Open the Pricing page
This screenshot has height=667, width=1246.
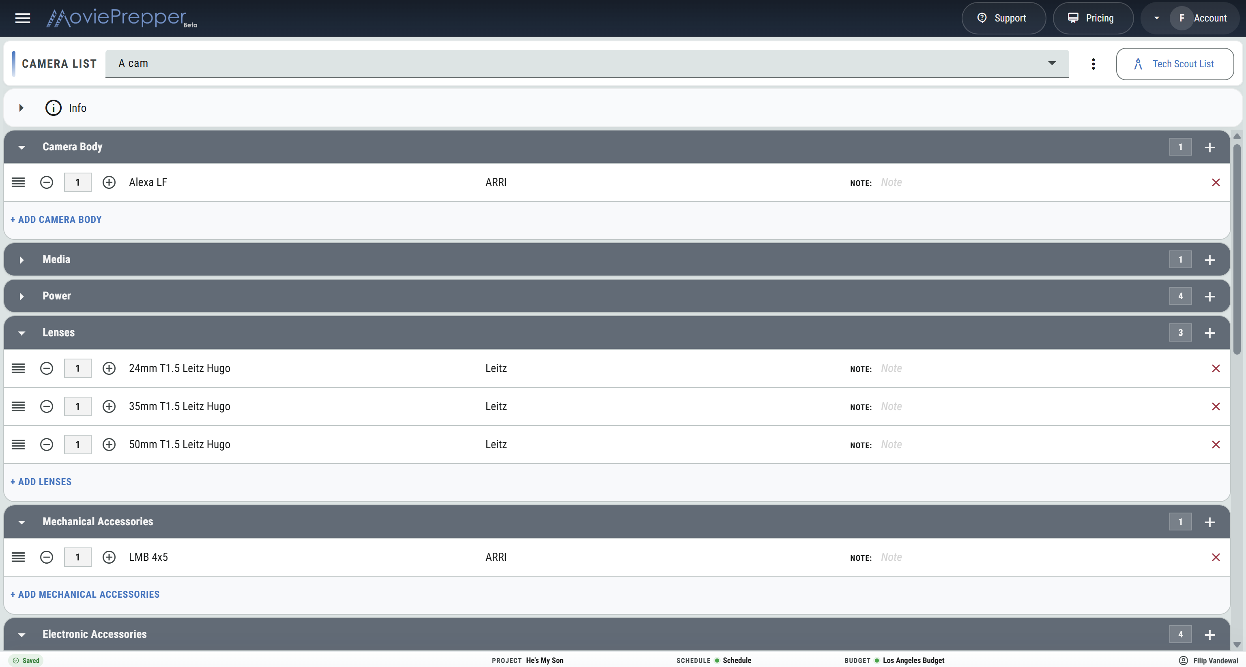click(x=1093, y=18)
